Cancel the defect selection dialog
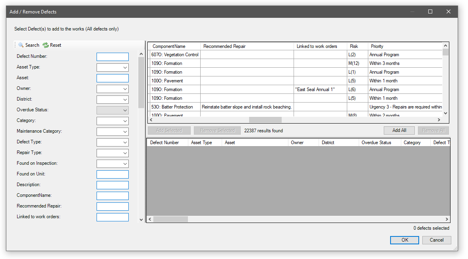This screenshot has height=259, width=468. point(436,240)
